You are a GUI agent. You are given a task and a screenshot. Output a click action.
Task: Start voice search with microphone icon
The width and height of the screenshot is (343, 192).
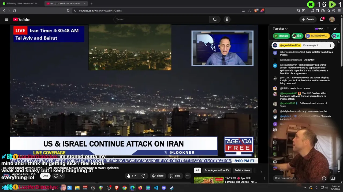tap(227, 19)
